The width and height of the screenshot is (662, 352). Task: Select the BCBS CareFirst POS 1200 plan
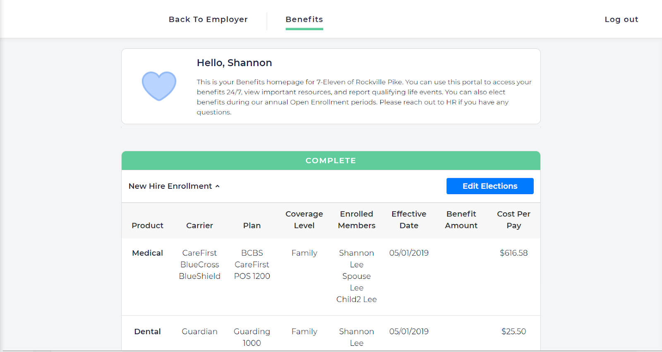tap(252, 264)
